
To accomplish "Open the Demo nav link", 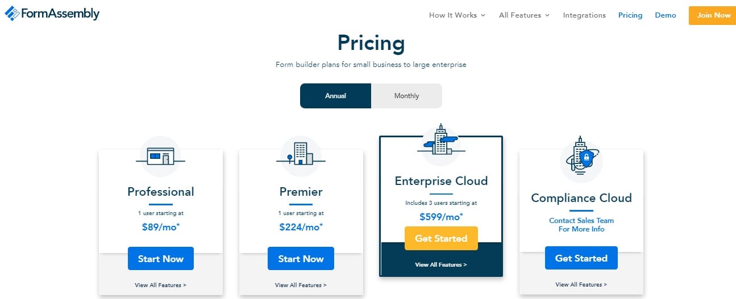I will [x=666, y=15].
